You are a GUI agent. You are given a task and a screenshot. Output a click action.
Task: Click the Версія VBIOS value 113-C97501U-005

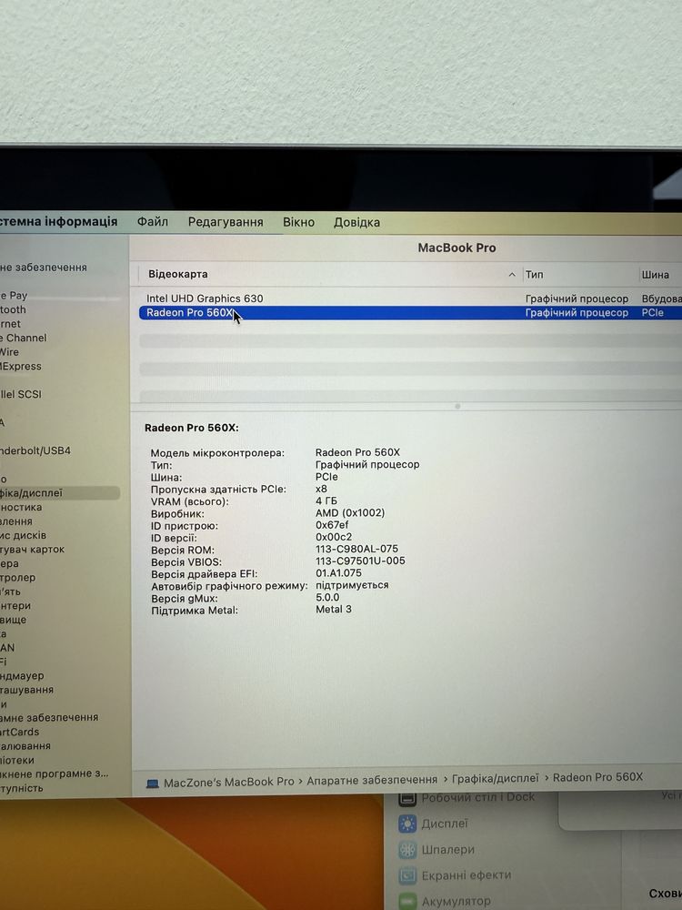tap(360, 561)
